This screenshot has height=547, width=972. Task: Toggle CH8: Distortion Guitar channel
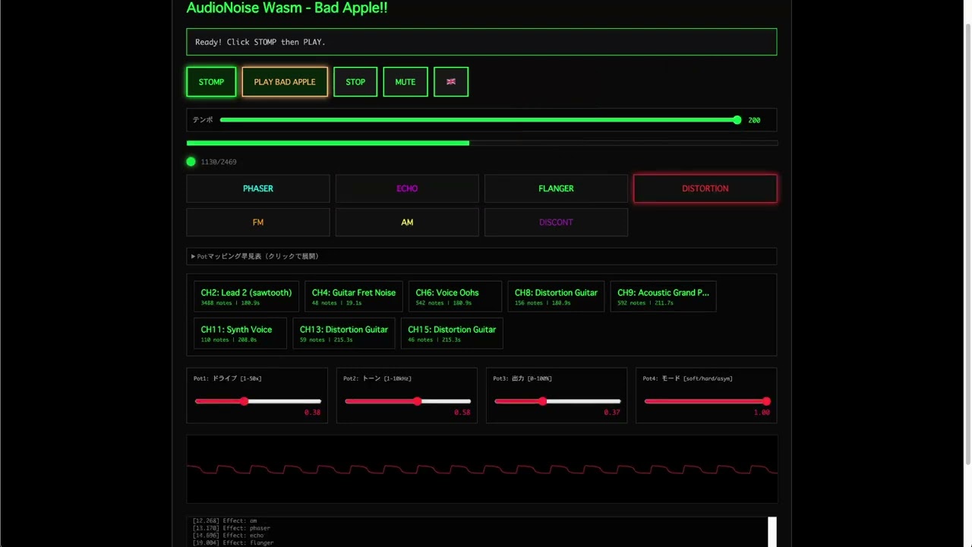point(556,296)
